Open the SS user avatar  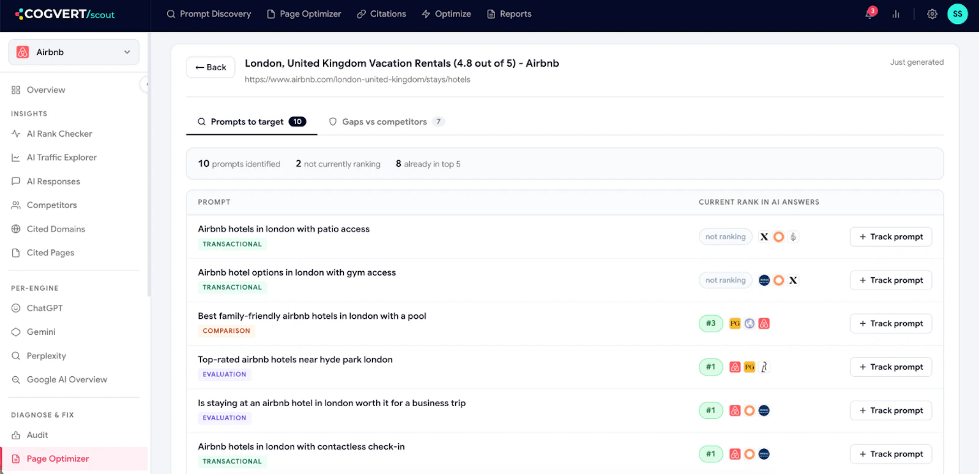point(958,14)
